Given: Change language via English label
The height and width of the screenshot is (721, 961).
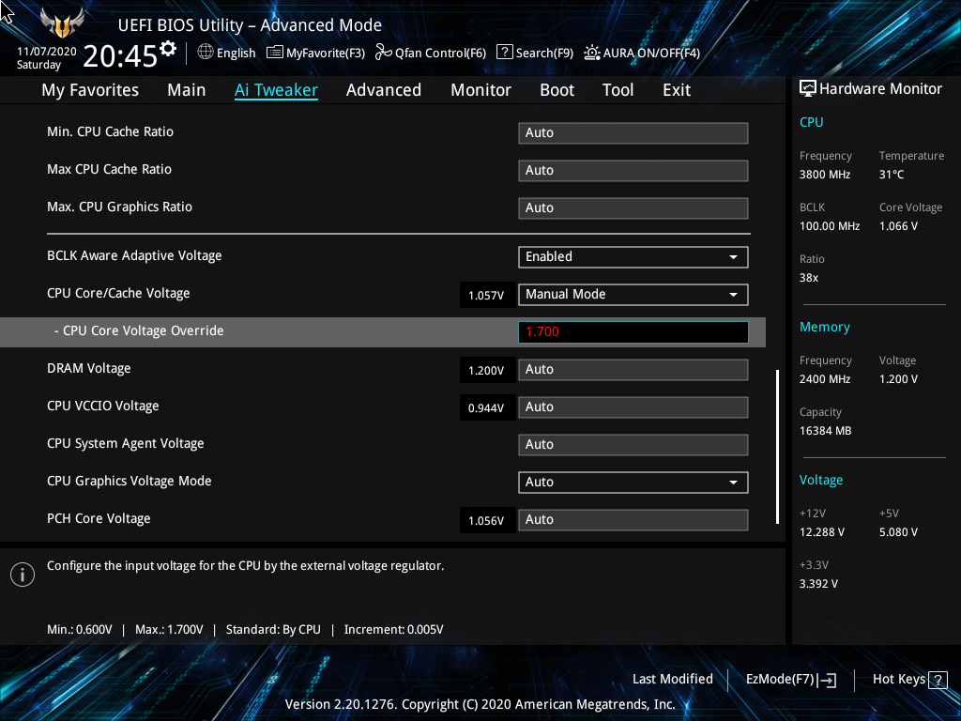Looking at the screenshot, I should (236, 53).
